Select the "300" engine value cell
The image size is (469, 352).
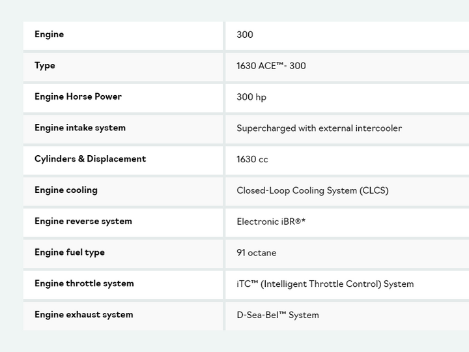(x=245, y=35)
